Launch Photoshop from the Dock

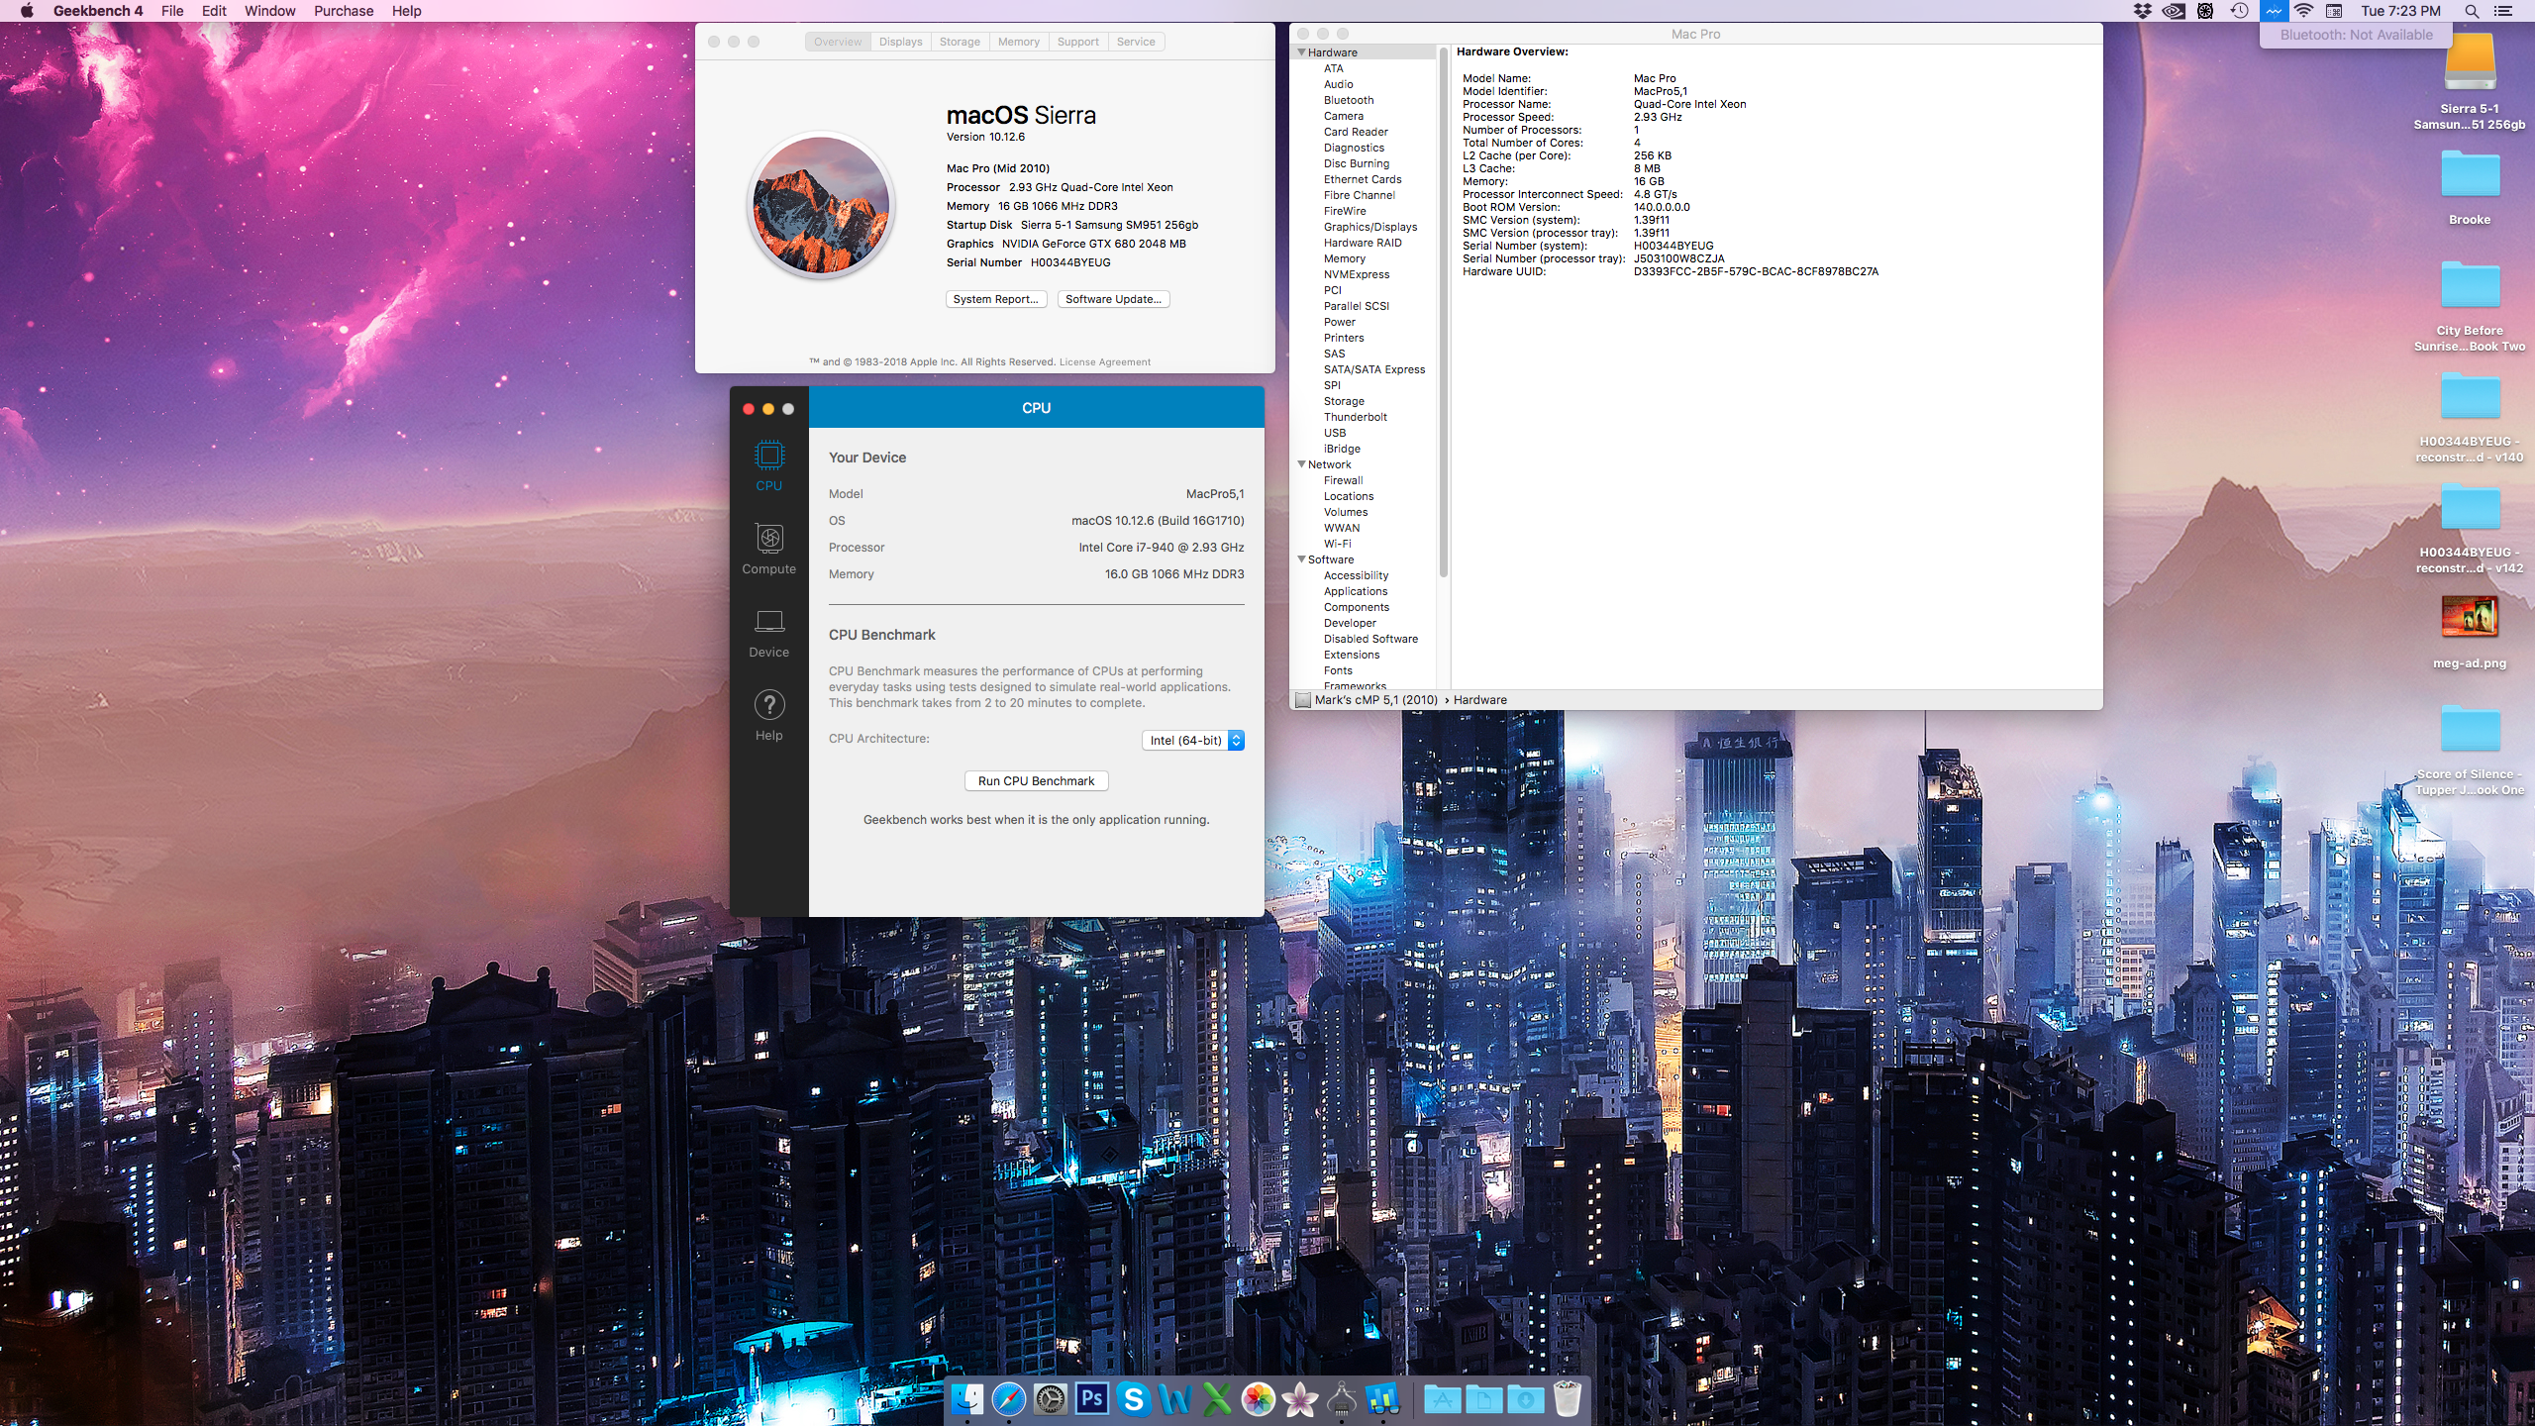1091,1398
